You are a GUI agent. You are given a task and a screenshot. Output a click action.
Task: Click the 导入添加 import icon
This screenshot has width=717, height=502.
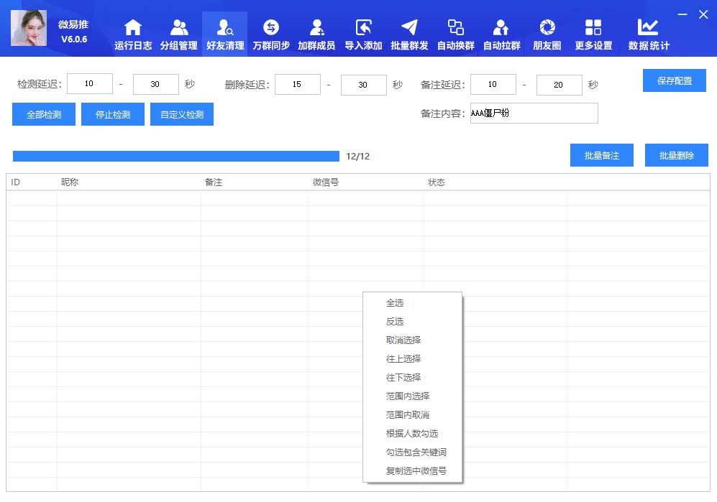click(x=363, y=28)
